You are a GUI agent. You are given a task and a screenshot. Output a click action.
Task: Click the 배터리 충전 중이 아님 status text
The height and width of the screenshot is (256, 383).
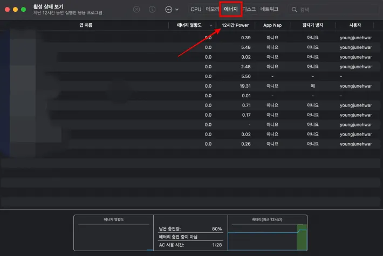(x=178, y=237)
